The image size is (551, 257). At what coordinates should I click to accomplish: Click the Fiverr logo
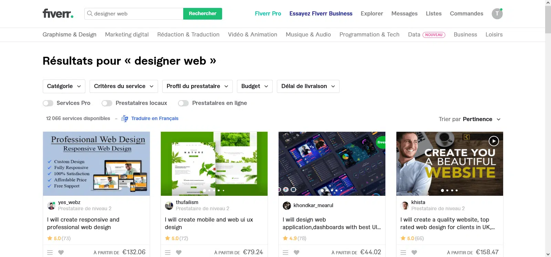(58, 13)
